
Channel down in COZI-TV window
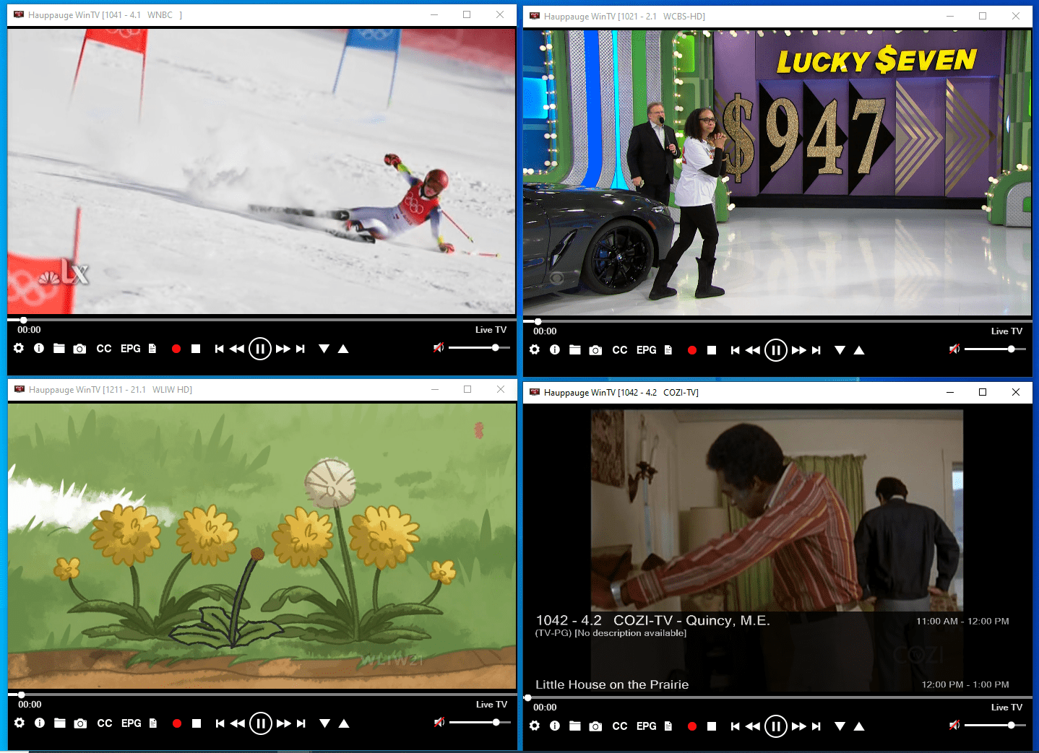pyautogui.click(x=840, y=726)
